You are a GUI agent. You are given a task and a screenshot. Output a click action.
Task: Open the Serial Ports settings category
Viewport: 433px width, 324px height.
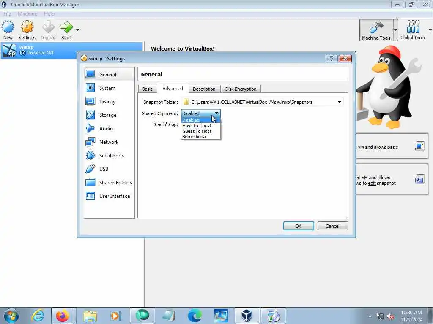pyautogui.click(x=110, y=155)
